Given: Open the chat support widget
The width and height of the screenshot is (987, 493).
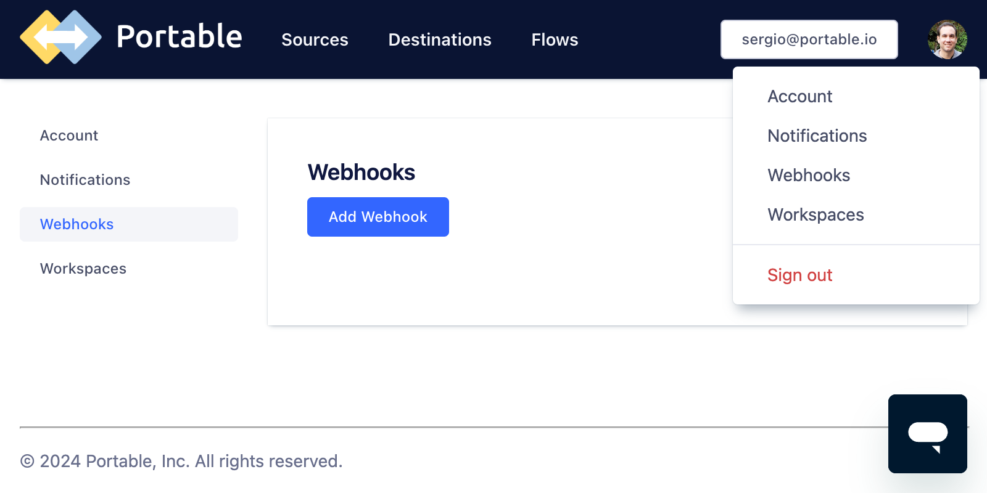Looking at the screenshot, I should click(x=927, y=434).
